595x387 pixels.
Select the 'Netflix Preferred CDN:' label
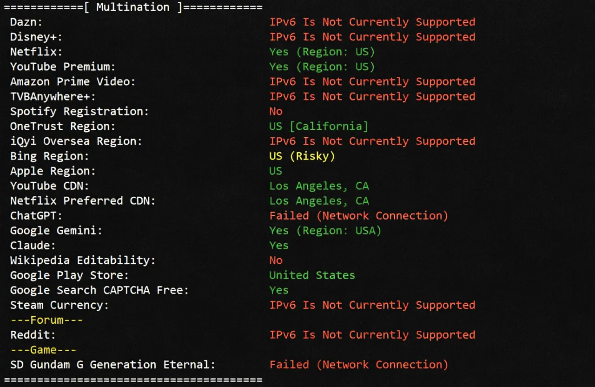(x=83, y=200)
